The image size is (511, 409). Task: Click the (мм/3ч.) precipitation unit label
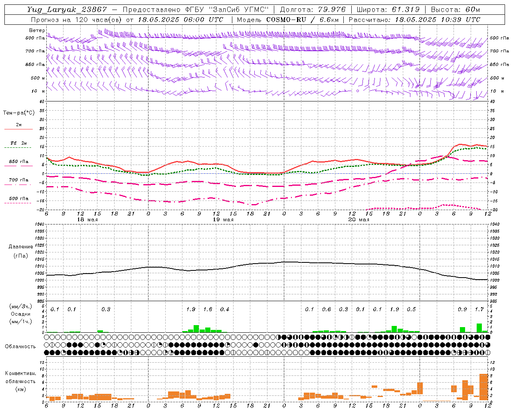20,306
